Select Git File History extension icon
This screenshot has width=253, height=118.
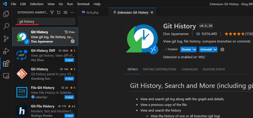pos(22,111)
